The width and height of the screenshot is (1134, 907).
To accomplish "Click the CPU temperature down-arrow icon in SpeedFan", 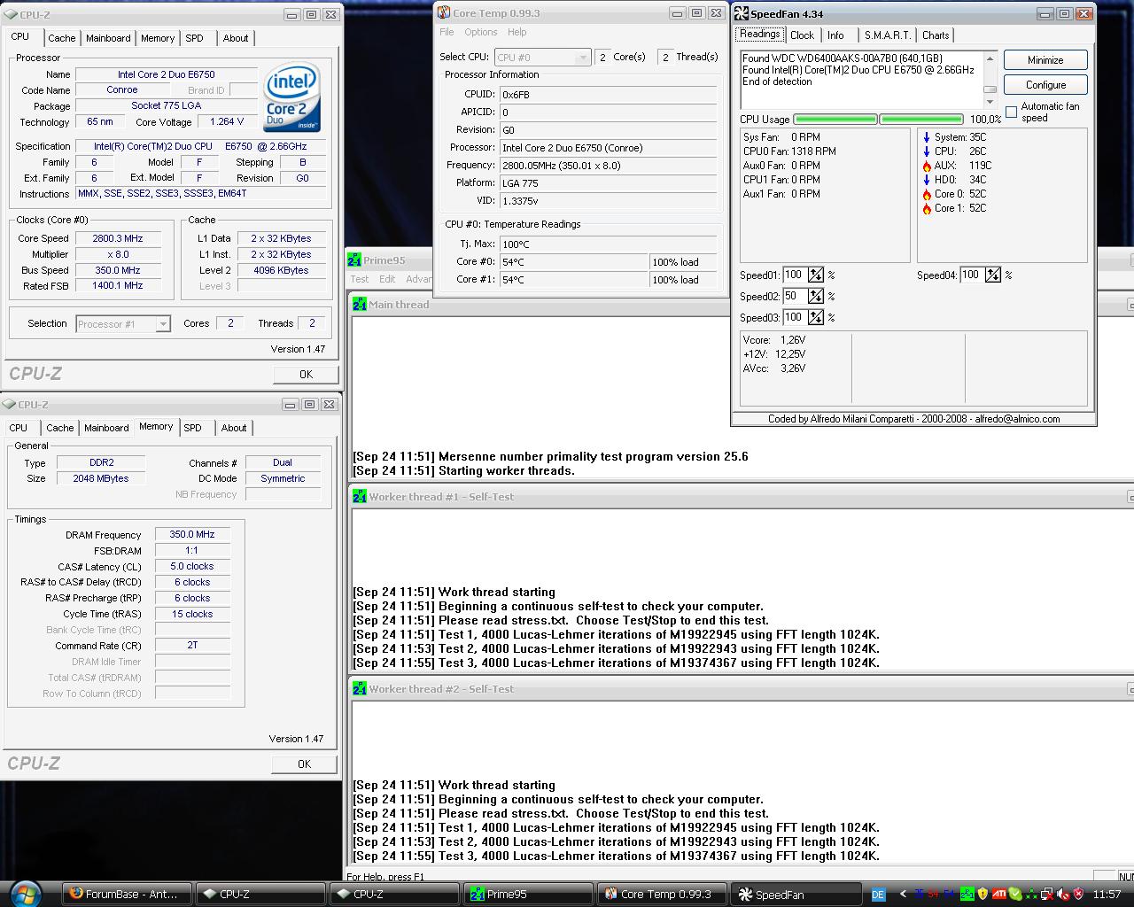I will pos(927,151).
